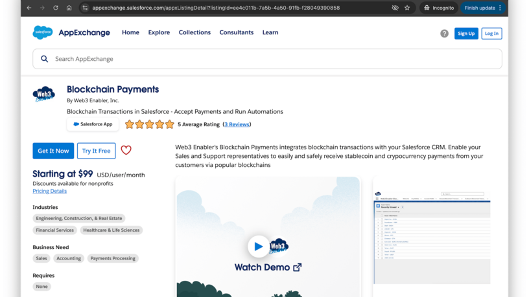Image resolution: width=529 pixels, height=297 pixels.
Task: Click the AppExchange title
Action: coord(84,32)
